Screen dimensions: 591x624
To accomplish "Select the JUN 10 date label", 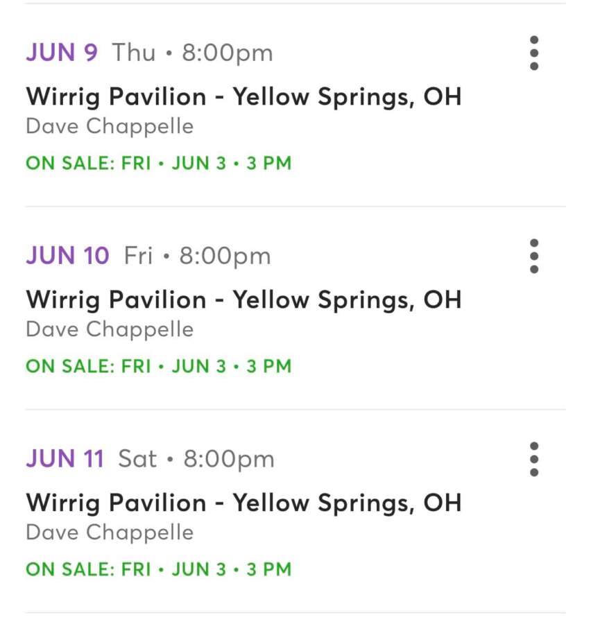I will 67,256.
